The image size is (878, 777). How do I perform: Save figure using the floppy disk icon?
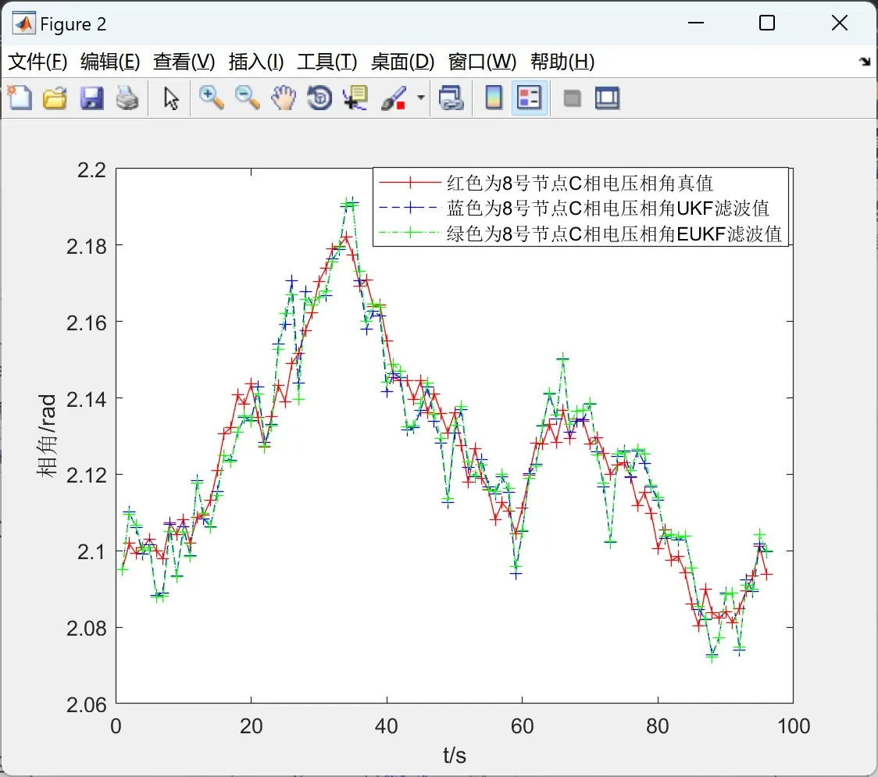[x=91, y=98]
